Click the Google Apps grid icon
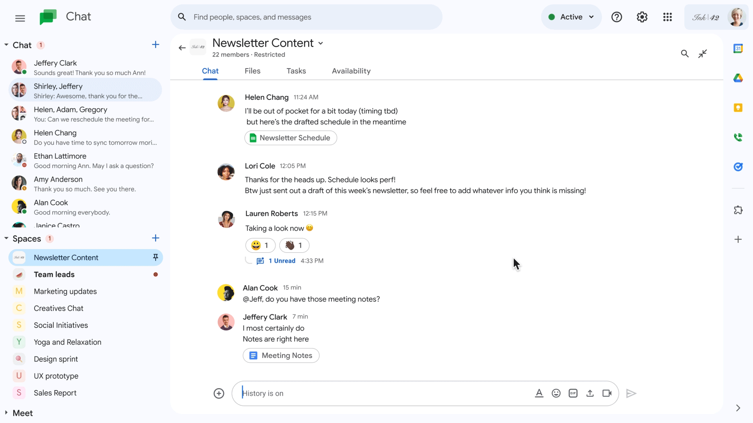Screen dimensions: 753x423 pyautogui.click(x=668, y=17)
